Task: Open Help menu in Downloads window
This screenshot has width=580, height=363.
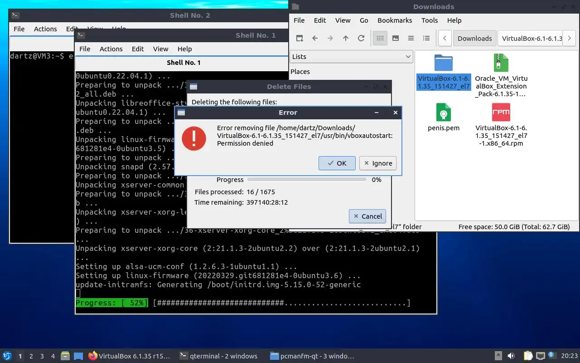Action: 454,20
